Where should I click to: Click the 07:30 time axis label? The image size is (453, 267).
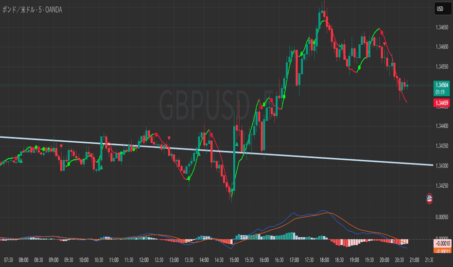[8, 260]
